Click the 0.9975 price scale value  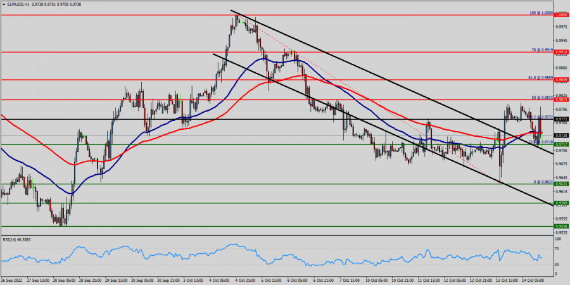point(561,27)
